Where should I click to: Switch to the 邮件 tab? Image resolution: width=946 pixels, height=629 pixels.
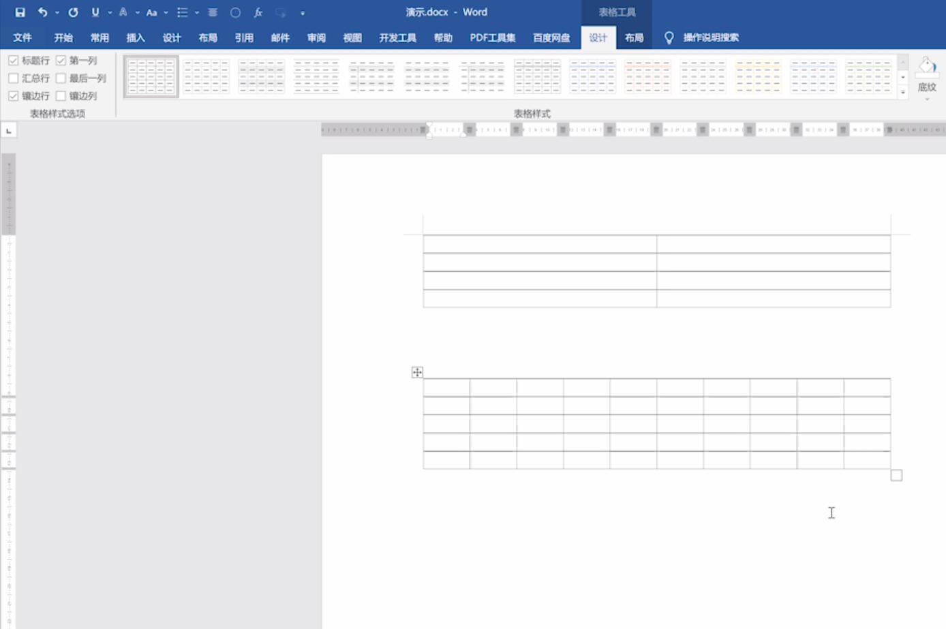pos(280,37)
